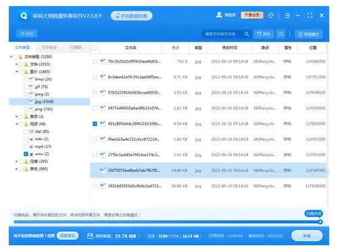The height and width of the screenshot is (252, 338).
Task: Collapse the pictures (1885) folder node
Action: 16,71
